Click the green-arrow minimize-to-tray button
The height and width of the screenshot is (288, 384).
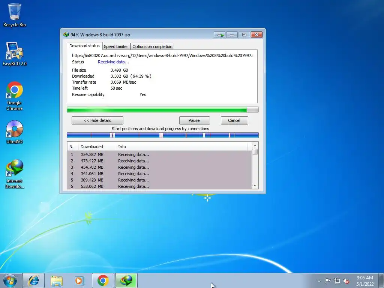(219, 35)
